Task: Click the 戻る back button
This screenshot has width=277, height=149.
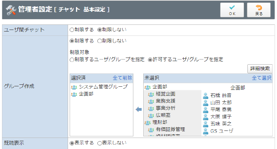Action: (x=259, y=10)
